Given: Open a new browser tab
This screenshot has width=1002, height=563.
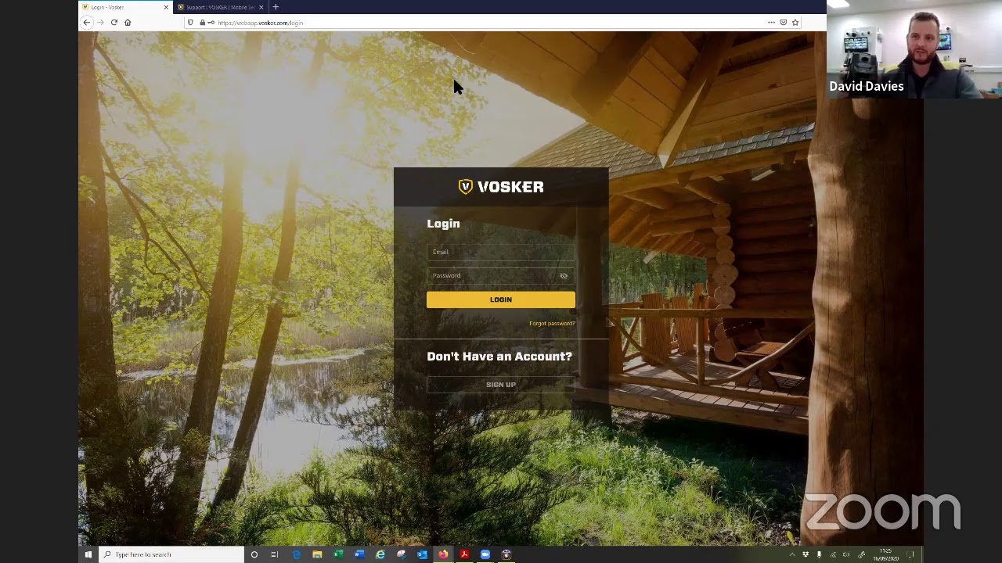Looking at the screenshot, I should [276, 7].
